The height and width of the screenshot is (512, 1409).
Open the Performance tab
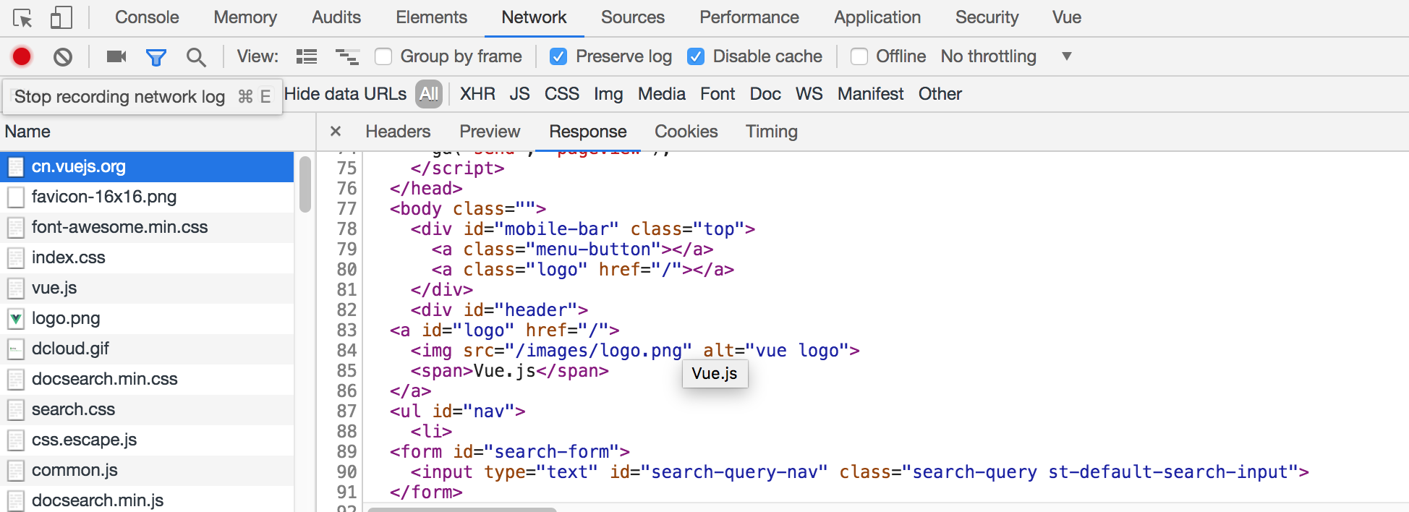point(749,17)
